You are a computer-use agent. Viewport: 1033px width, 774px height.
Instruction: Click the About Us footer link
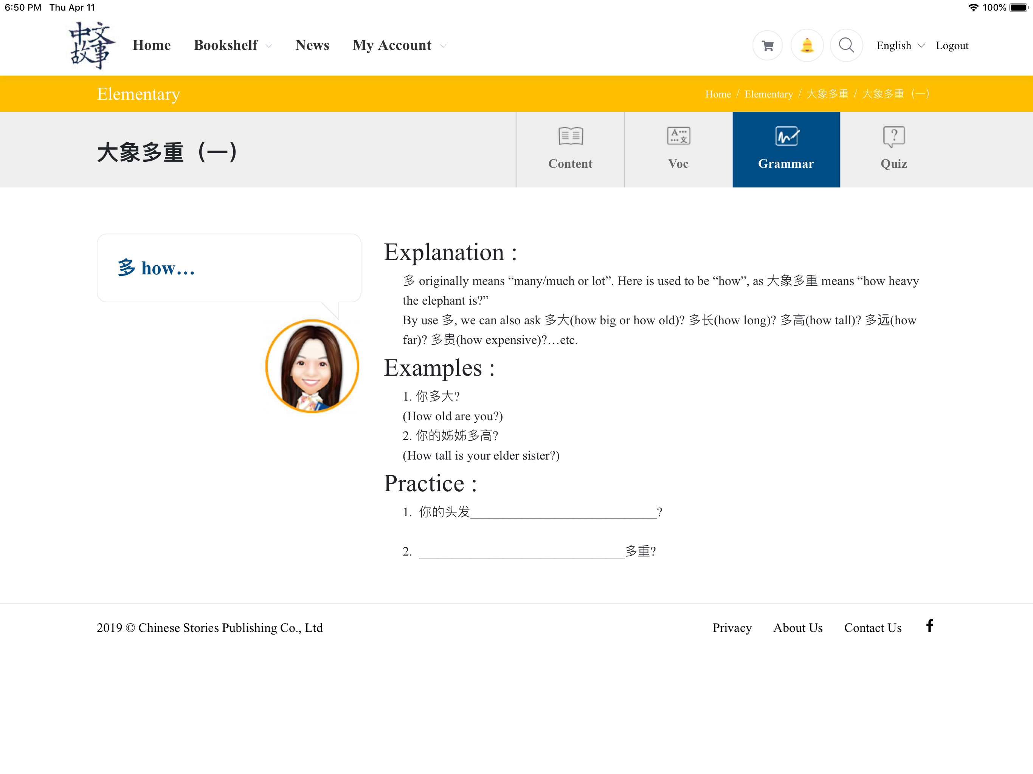click(798, 627)
